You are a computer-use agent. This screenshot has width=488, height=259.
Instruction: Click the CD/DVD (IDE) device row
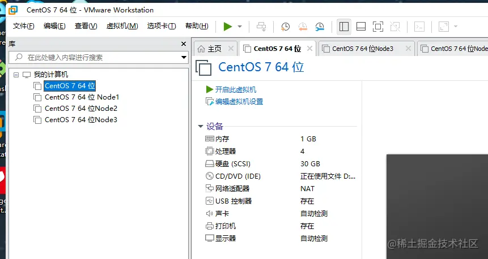click(x=280, y=176)
